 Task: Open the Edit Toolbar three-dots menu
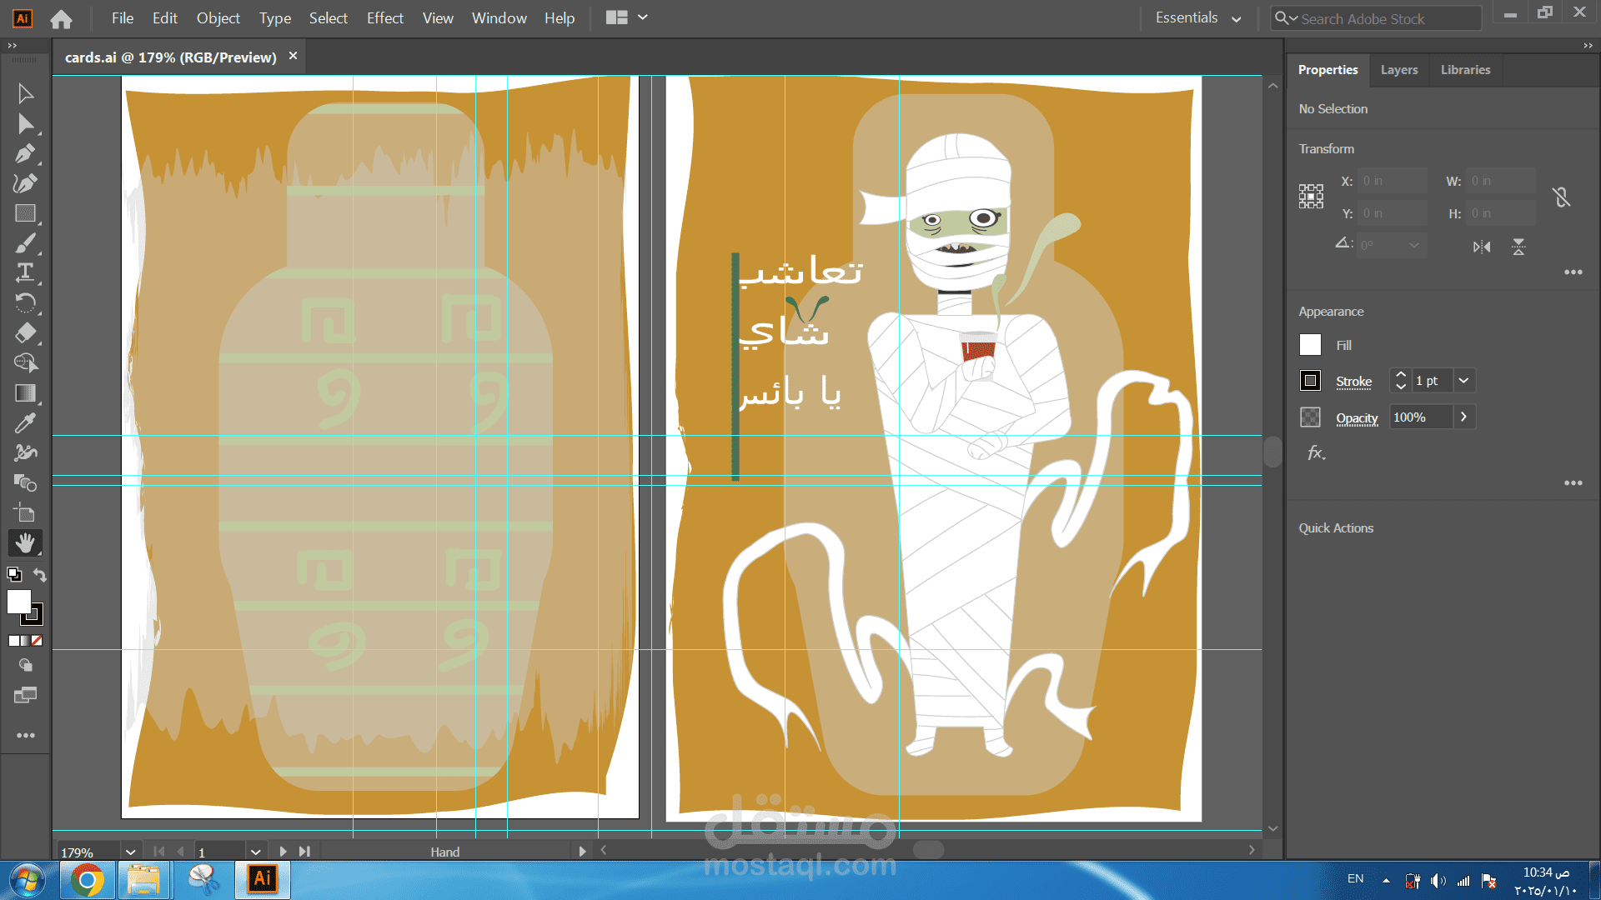[26, 736]
